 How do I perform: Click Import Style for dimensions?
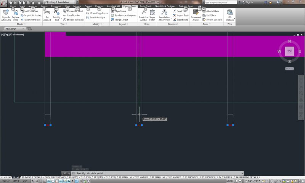pos(181,15)
